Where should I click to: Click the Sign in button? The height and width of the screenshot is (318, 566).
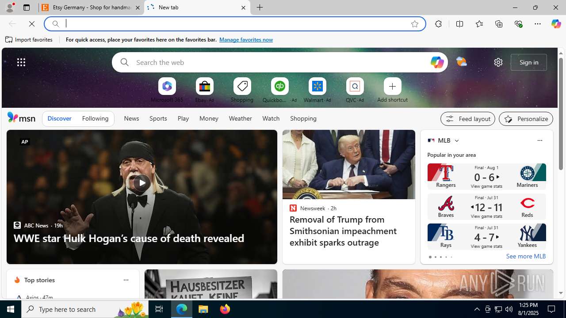click(x=528, y=62)
